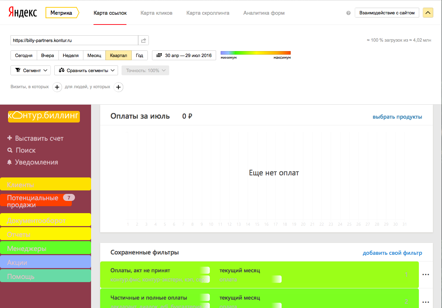Switch to Карта скроллинга tab
The width and height of the screenshot is (442, 308).
point(208,13)
